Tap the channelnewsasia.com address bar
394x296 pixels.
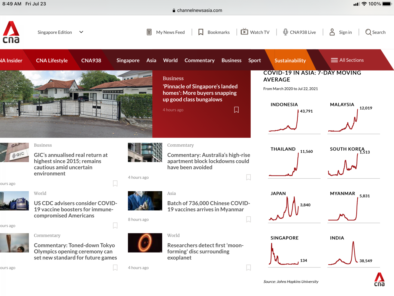coord(197,11)
